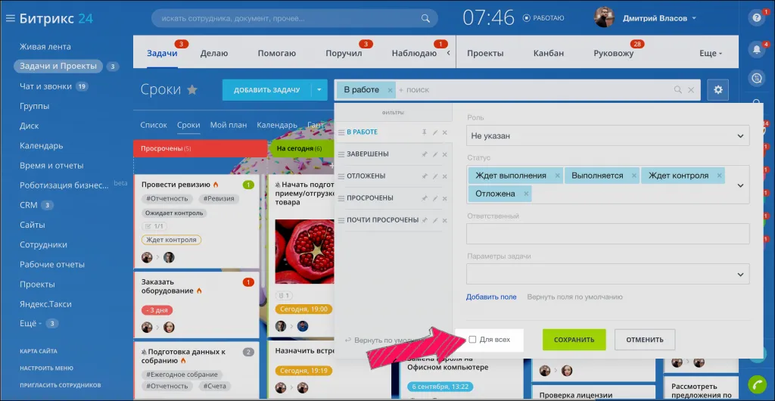Open the tasks settings gear icon
This screenshot has width=775, height=401.
point(717,90)
